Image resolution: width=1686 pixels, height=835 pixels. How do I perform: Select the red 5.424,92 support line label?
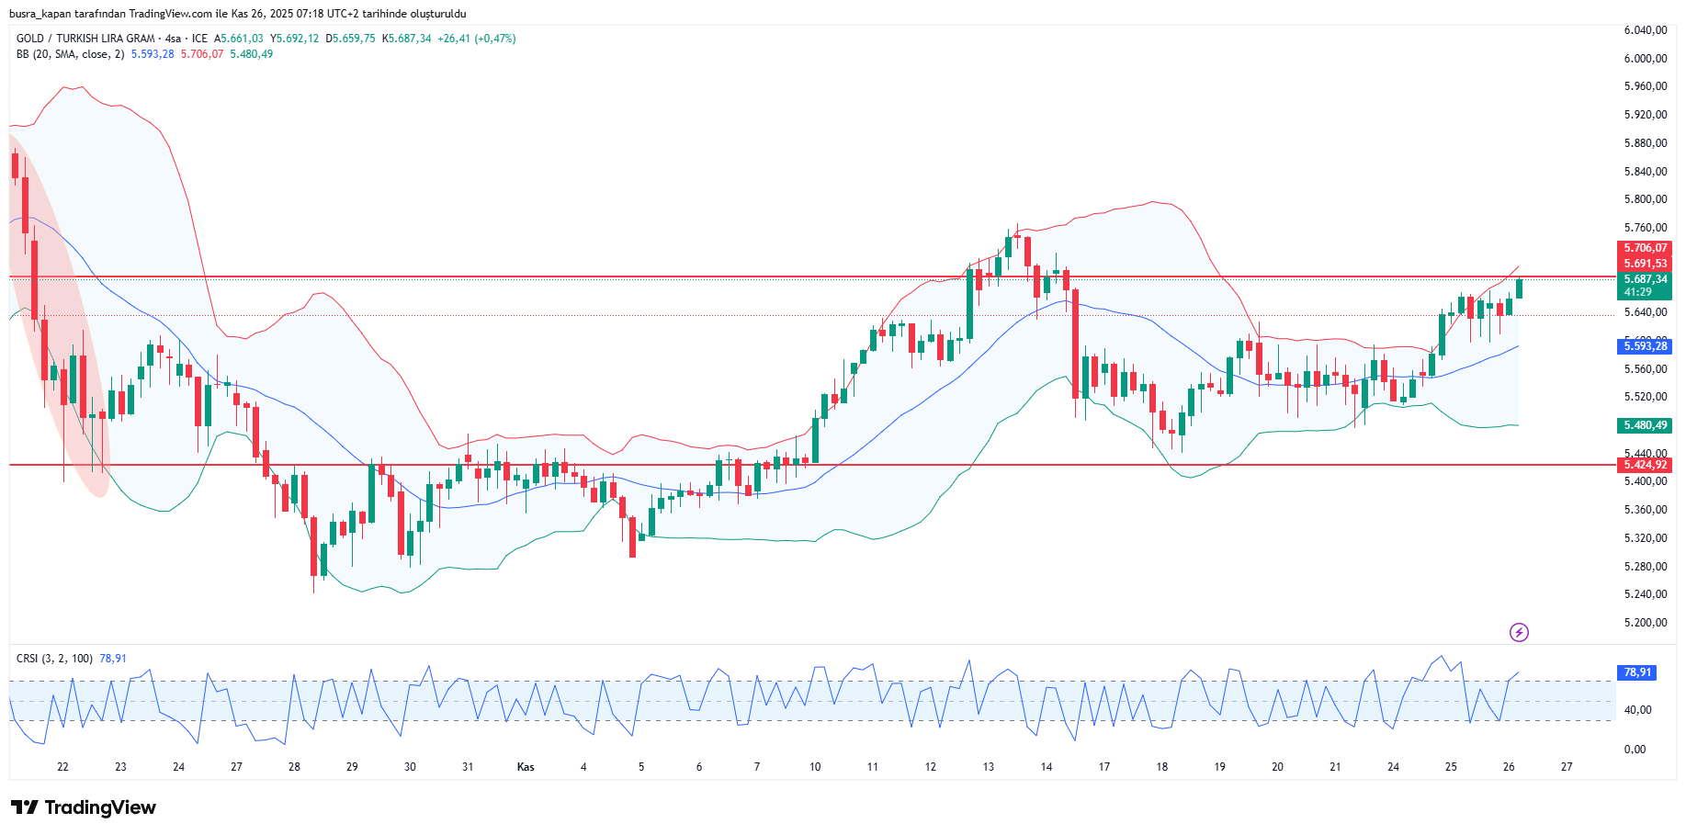click(x=1644, y=465)
